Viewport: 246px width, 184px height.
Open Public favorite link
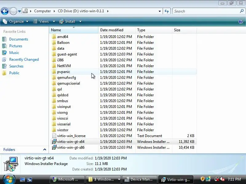click(x=14, y=73)
